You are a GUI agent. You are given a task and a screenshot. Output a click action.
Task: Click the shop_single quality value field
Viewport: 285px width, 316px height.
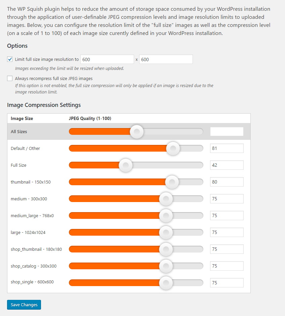[227, 283]
